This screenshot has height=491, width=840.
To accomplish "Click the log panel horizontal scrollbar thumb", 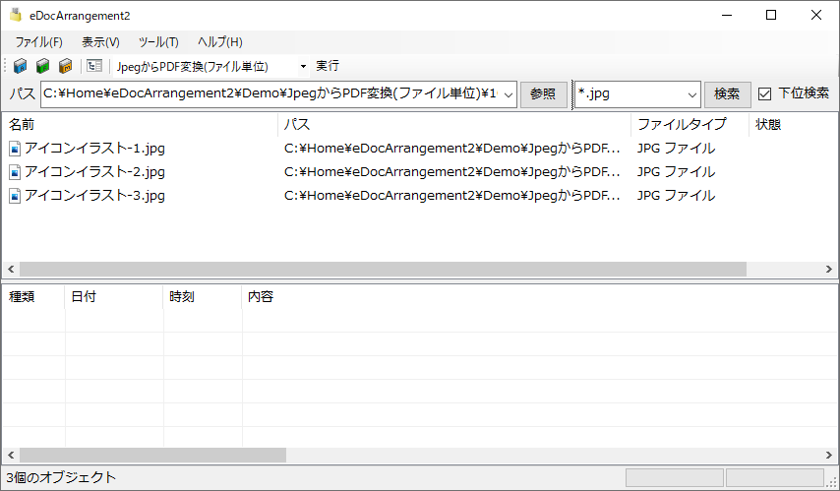I will [x=152, y=456].
